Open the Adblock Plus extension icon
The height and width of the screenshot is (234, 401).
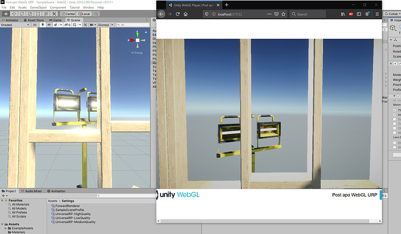tap(351, 14)
